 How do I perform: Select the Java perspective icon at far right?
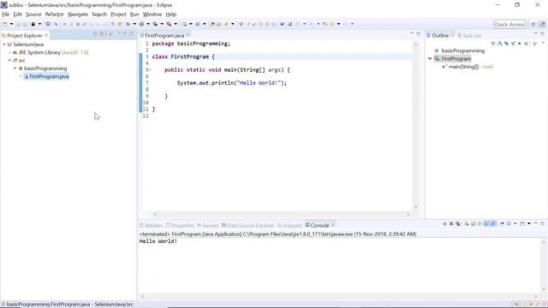542,25
